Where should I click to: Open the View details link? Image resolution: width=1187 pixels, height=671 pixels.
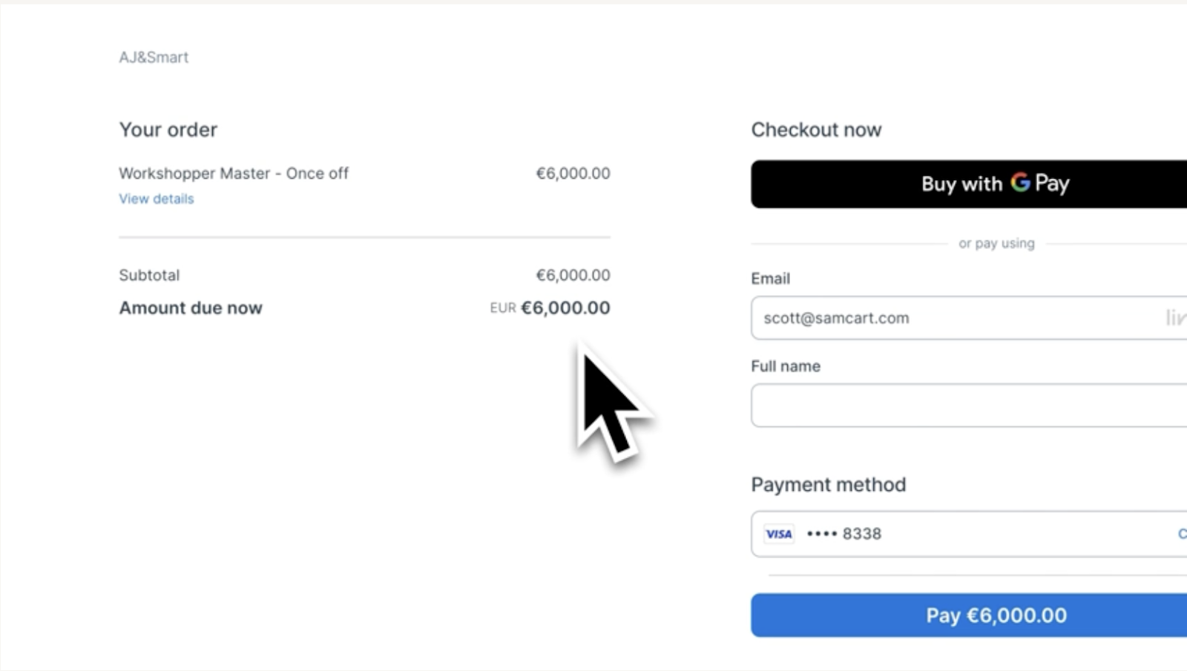(156, 199)
